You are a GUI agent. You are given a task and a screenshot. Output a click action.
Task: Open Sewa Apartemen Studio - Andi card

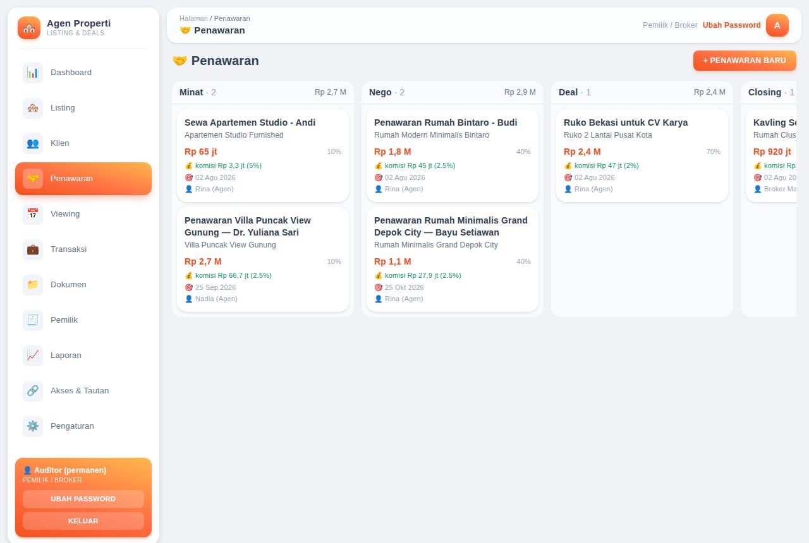pyautogui.click(x=263, y=156)
